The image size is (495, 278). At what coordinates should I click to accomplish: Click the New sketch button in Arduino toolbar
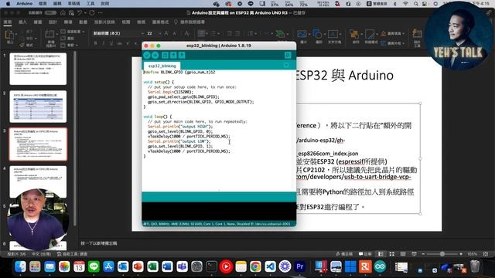pos(165,55)
